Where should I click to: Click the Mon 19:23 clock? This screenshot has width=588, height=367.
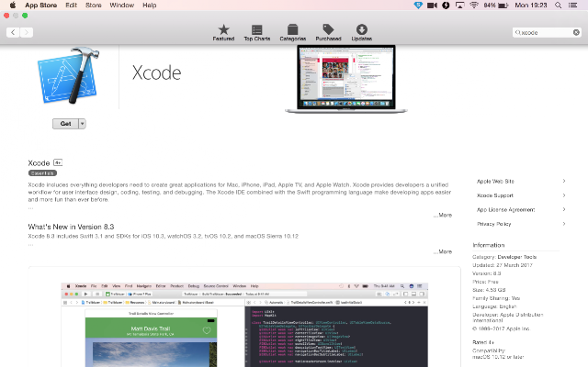click(531, 6)
